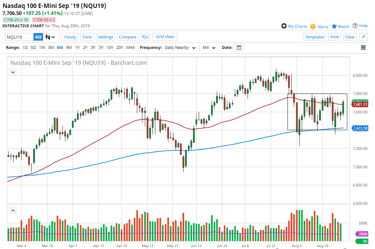
Task: Expand chart using the blue arrow icon
Action: pos(364,37)
